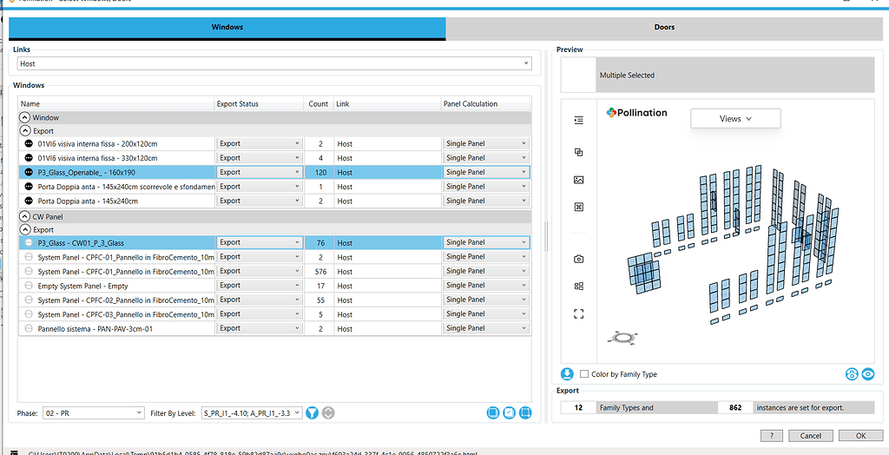Click the black icon beside 01VI6 visiva interna fissa - 330x120cm
The height and width of the screenshot is (455, 889).
[29, 158]
